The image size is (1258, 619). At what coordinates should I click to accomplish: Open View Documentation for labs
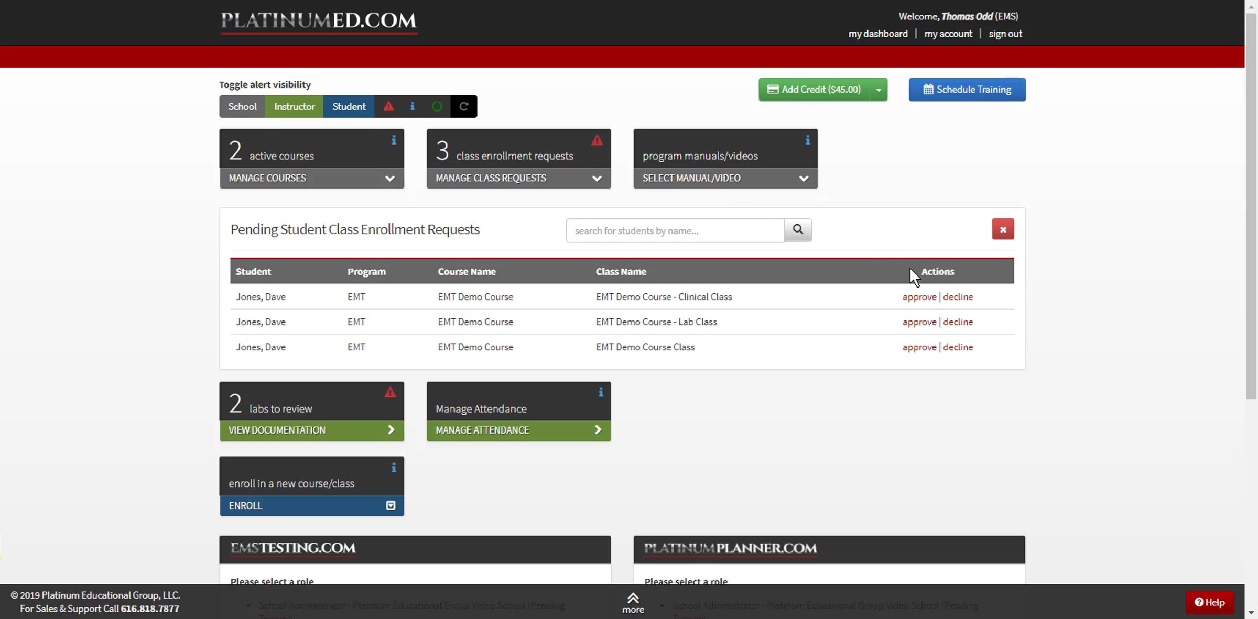coord(312,430)
